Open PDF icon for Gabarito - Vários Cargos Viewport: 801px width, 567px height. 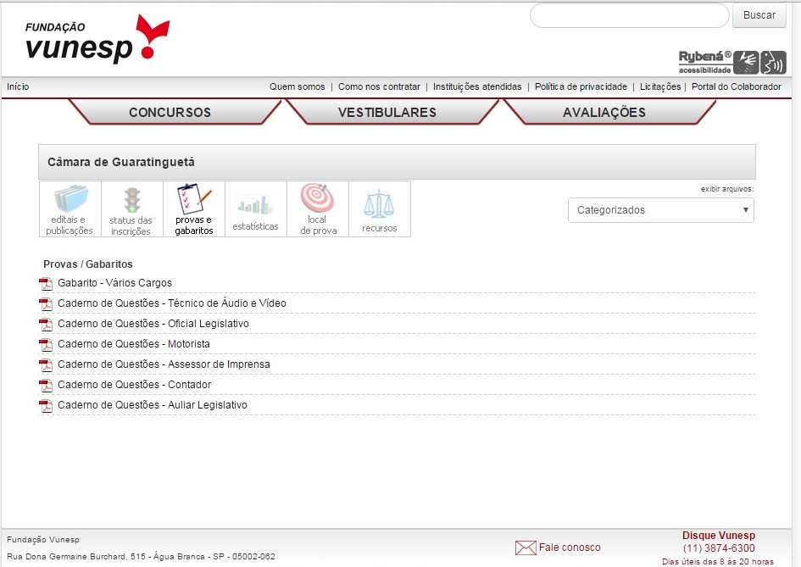pyautogui.click(x=46, y=283)
